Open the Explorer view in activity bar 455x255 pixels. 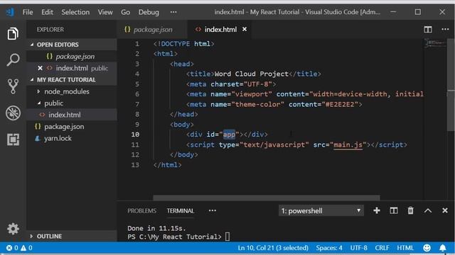tap(13, 34)
